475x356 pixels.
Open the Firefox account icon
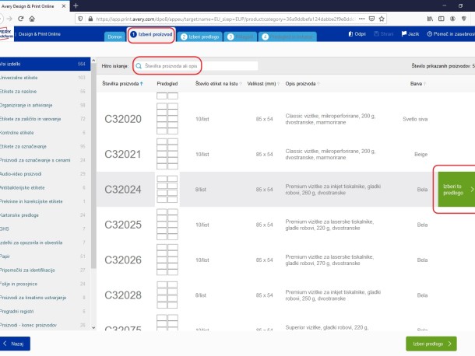pyautogui.click(x=452, y=19)
